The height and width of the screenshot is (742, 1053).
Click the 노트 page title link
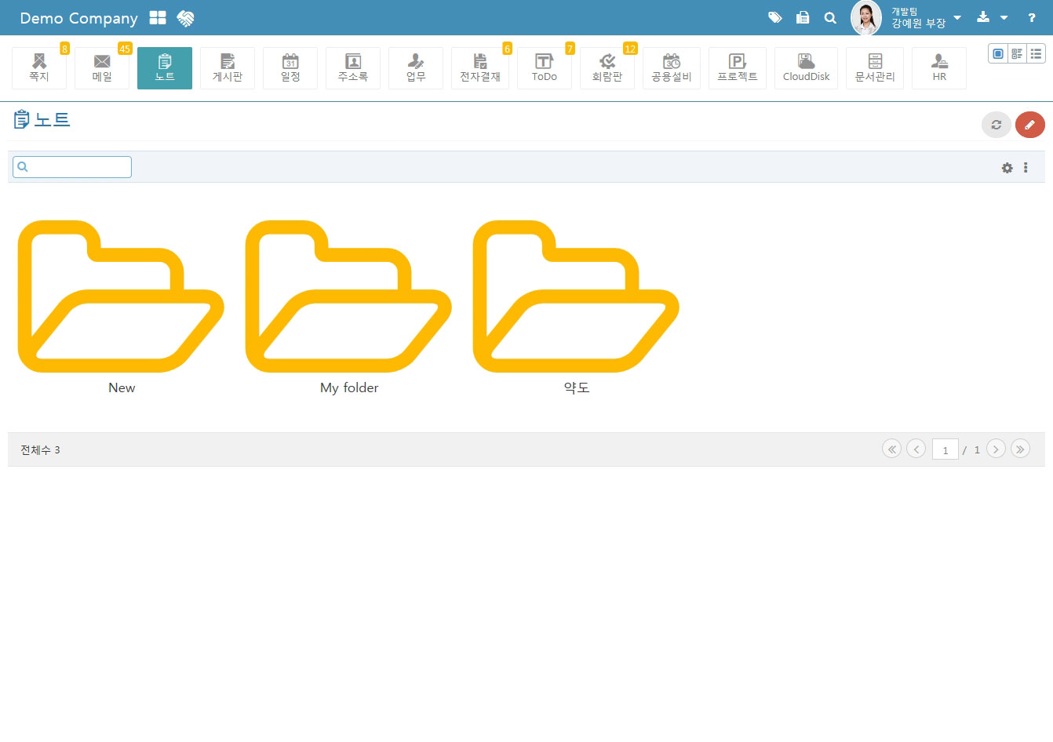53,120
